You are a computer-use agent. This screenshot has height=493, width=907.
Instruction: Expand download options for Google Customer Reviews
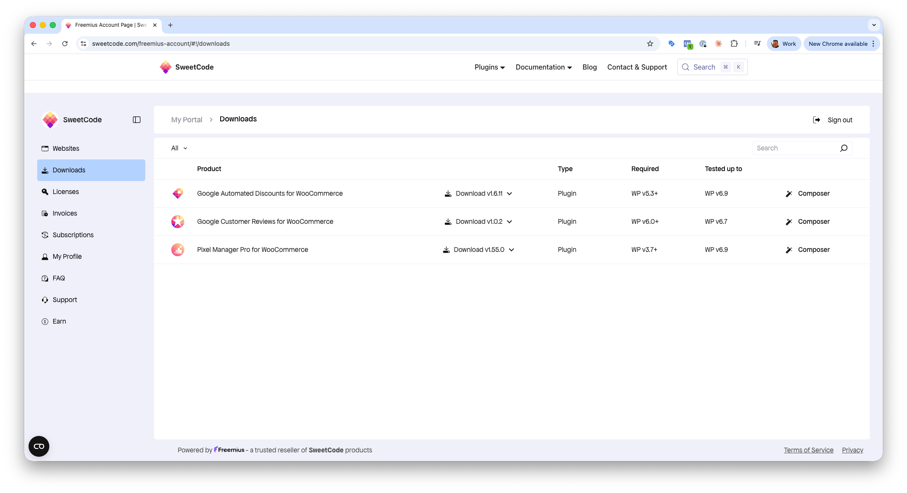click(x=511, y=221)
